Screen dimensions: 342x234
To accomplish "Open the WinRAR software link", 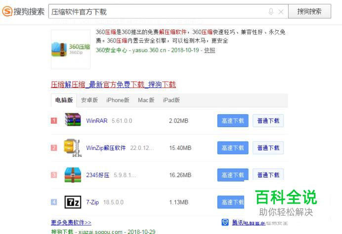I will point(97,121).
